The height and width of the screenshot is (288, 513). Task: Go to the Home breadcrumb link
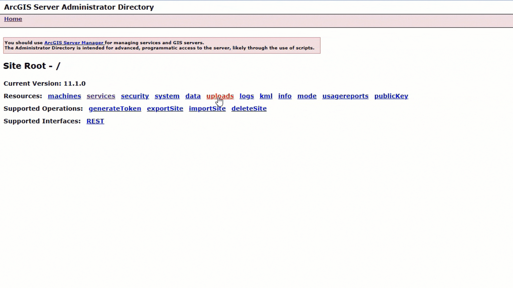[13, 19]
